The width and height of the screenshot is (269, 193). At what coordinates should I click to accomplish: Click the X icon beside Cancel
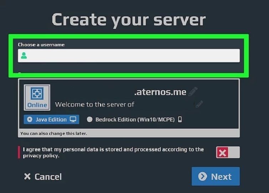click(27, 177)
